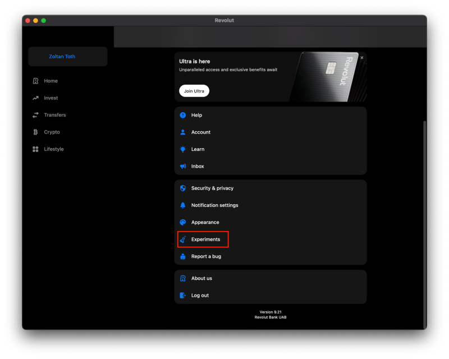Click the Ultra is here heading
The height and width of the screenshot is (359, 449).
click(194, 62)
